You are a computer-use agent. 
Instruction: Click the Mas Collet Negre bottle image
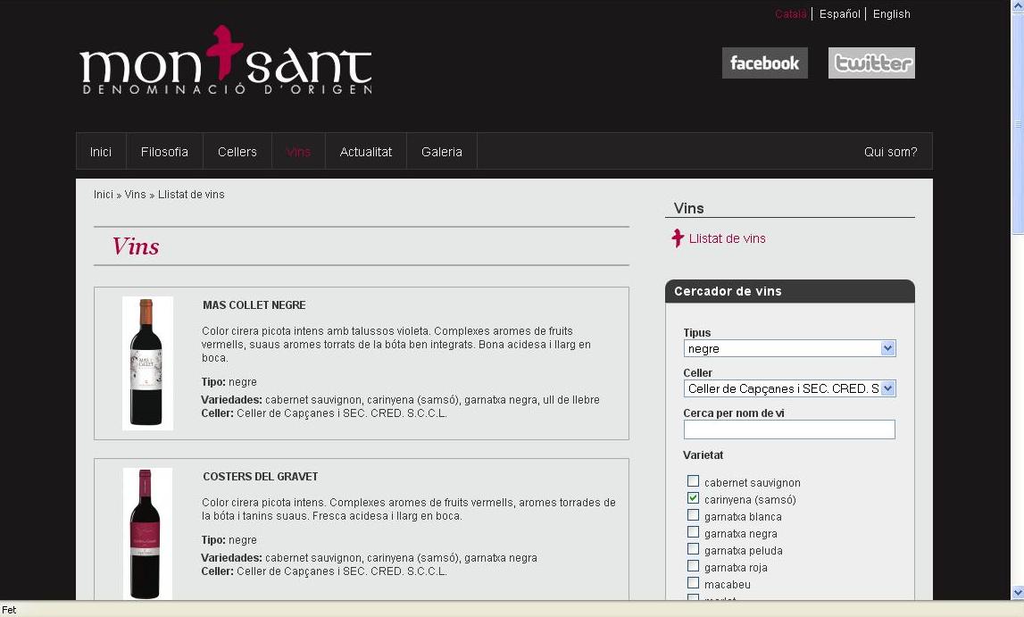click(147, 363)
